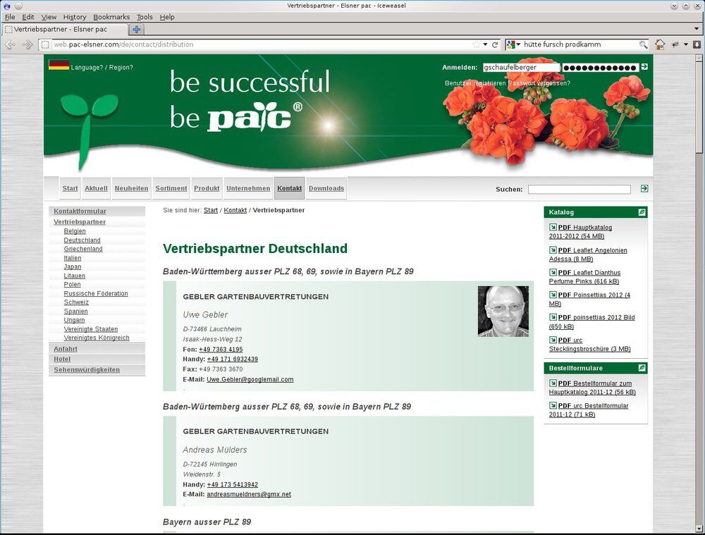The width and height of the screenshot is (705, 535).
Task: Open the Downloads navigation tab
Action: 326,188
